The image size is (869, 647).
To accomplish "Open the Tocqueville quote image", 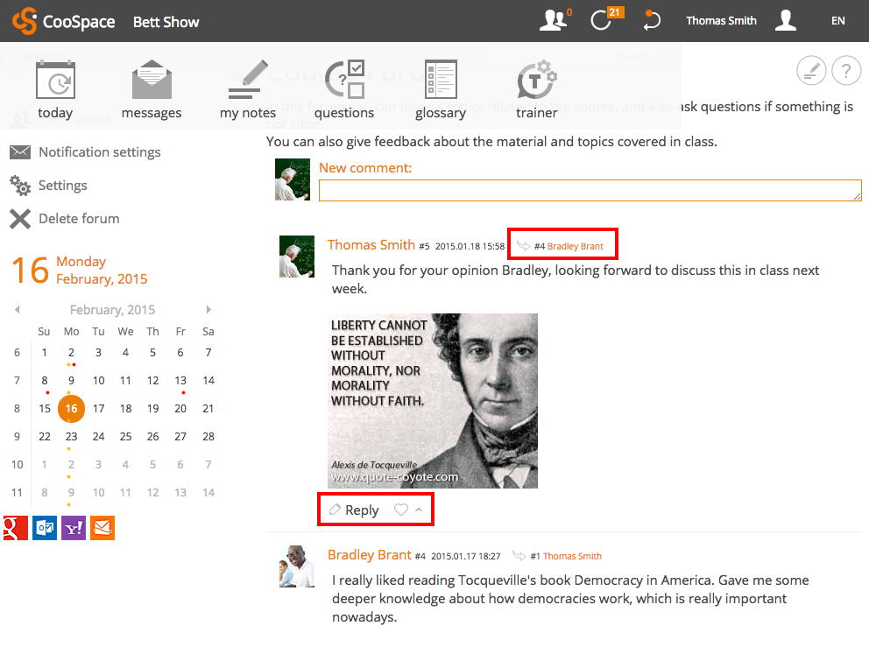I will pyautogui.click(x=432, y=401).
